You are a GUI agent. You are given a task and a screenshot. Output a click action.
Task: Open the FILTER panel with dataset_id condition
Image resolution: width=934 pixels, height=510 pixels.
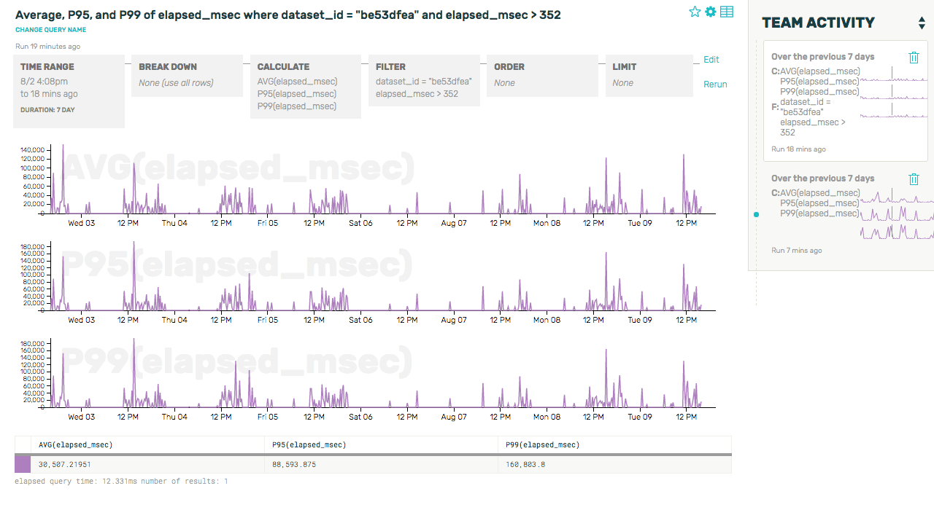click(x=423, y=80)
